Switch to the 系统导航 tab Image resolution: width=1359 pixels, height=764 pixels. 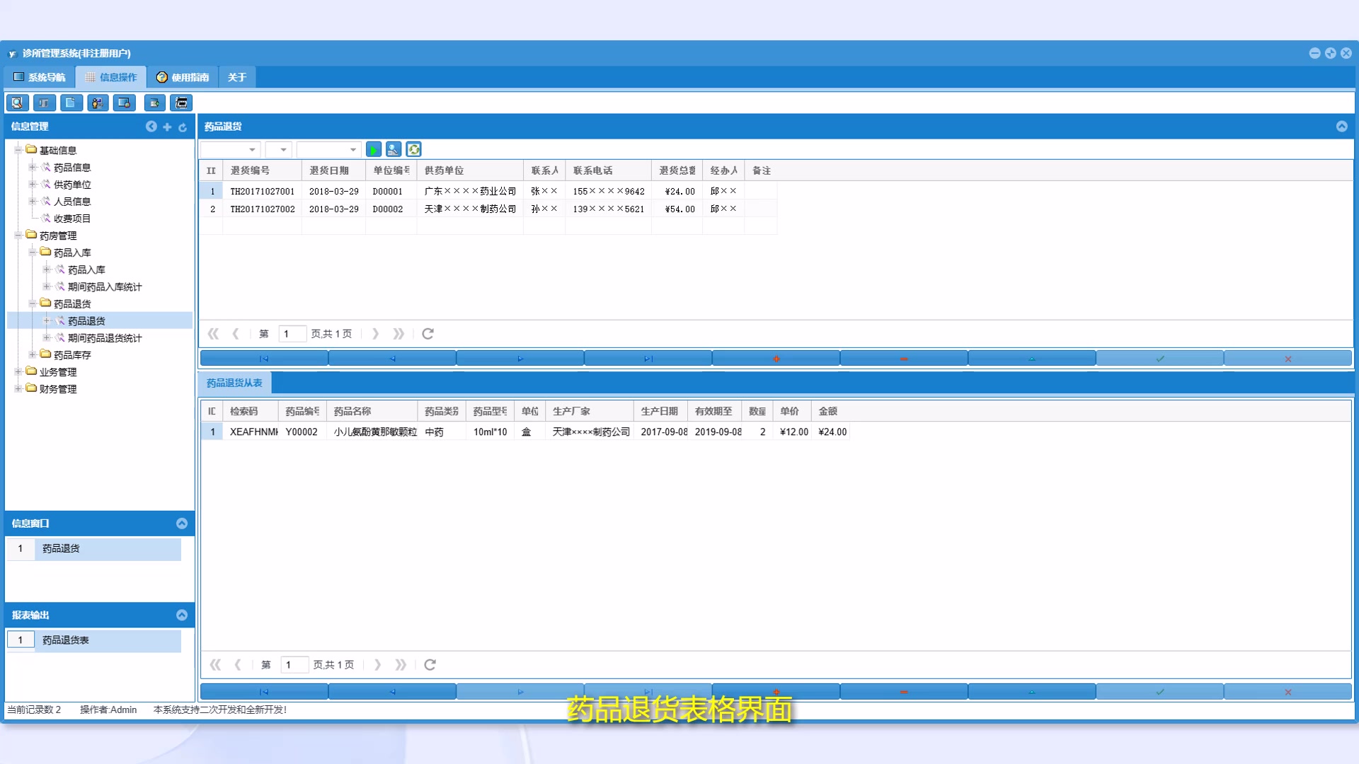pos(40,77)
